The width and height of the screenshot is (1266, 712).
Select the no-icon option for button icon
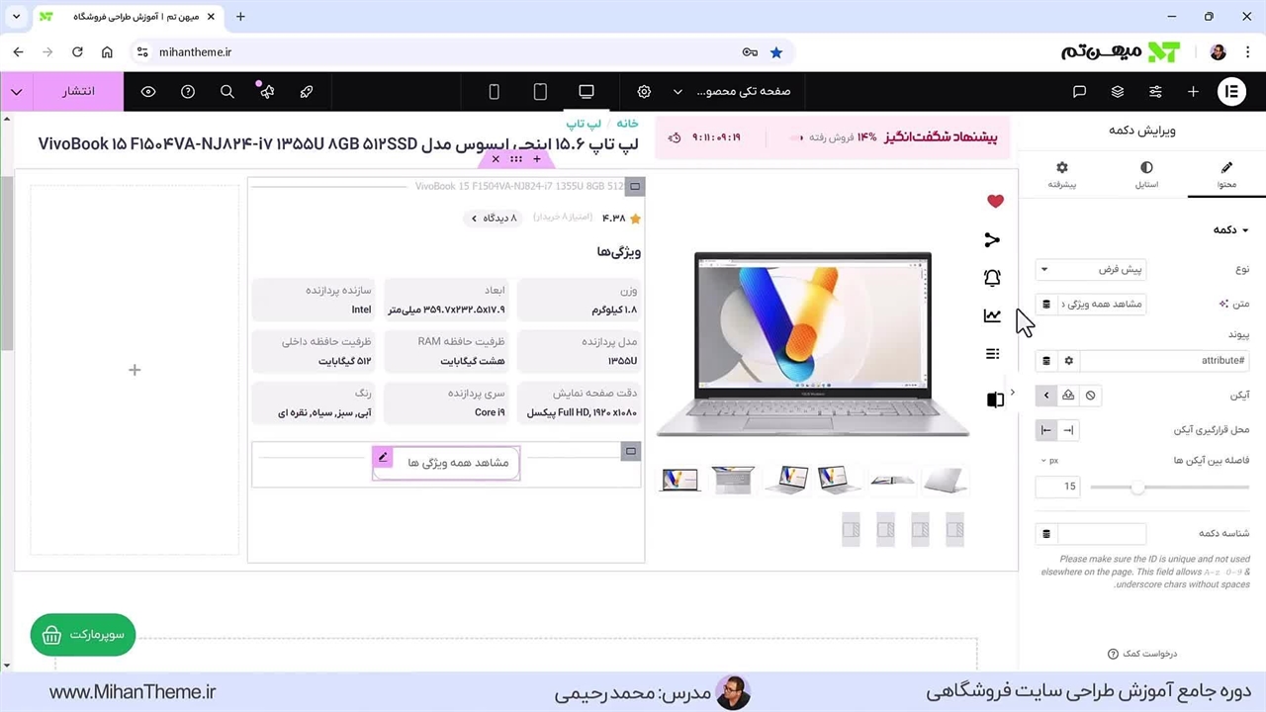click(x=1090, y=396)
